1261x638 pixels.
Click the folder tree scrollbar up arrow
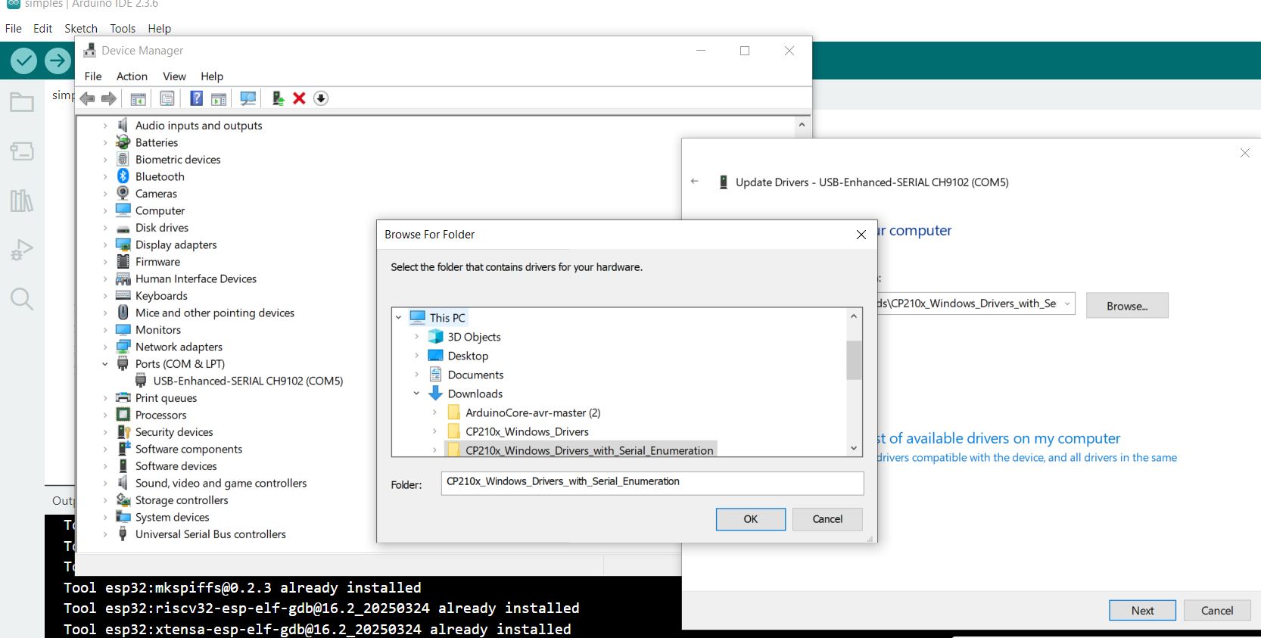click(854, 316)
